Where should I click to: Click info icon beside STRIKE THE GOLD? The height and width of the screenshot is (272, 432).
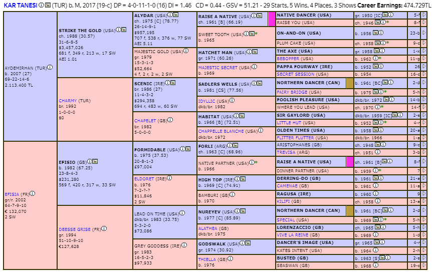coord(118,30)
